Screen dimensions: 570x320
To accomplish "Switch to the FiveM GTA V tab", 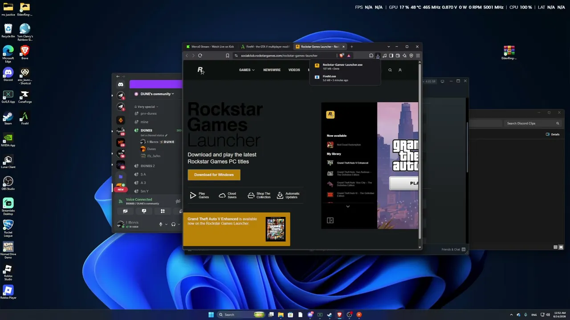I will [265, 47].
